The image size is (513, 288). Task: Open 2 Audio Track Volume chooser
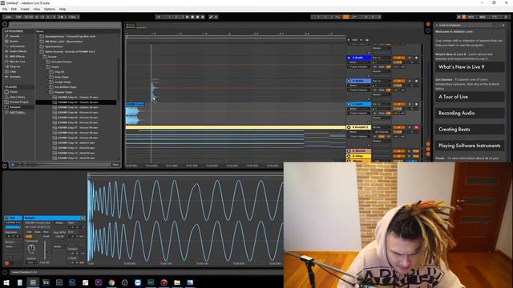[x=359, y=67]
